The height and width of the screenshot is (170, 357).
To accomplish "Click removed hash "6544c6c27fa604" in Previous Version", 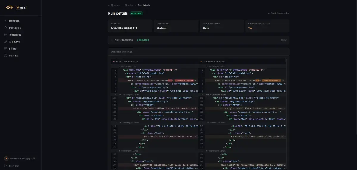I will pos(184,80).
